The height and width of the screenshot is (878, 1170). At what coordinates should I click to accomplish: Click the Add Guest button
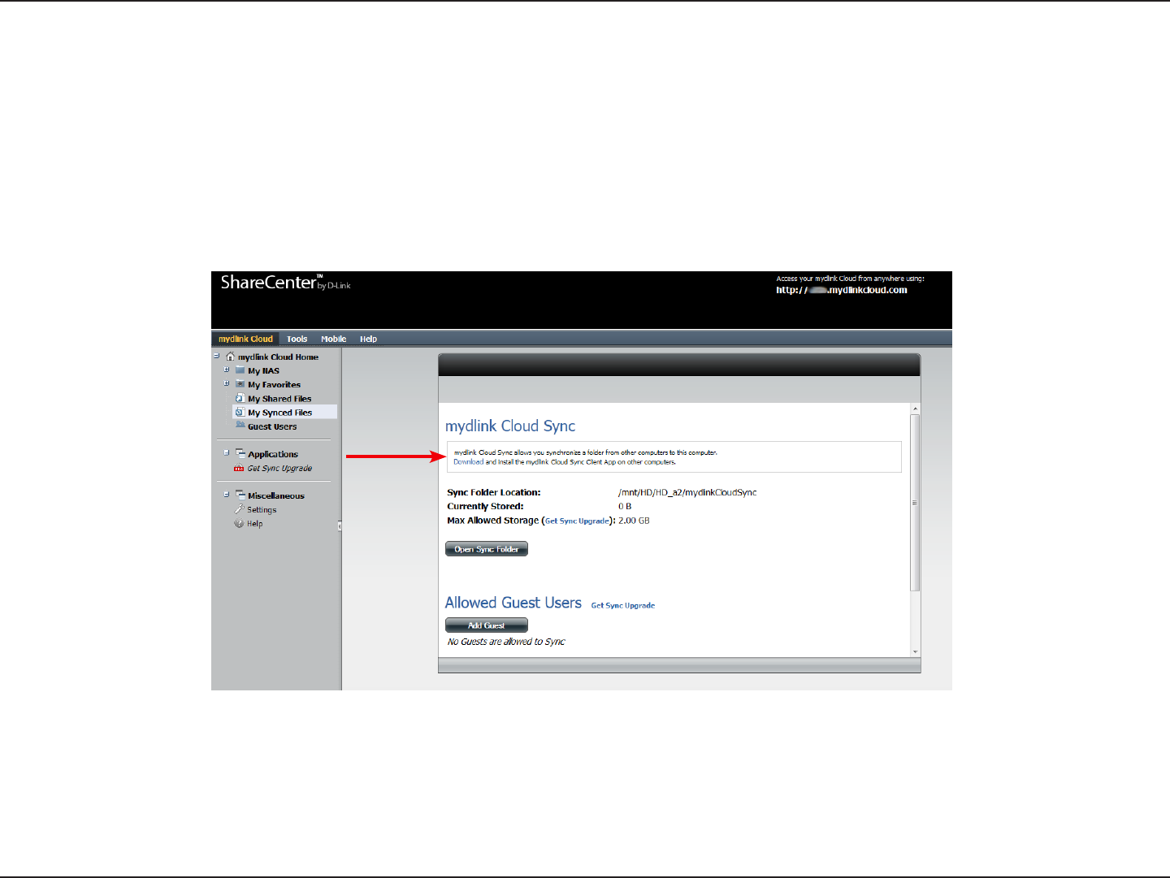pyautogui.click(x=487, y=625)
